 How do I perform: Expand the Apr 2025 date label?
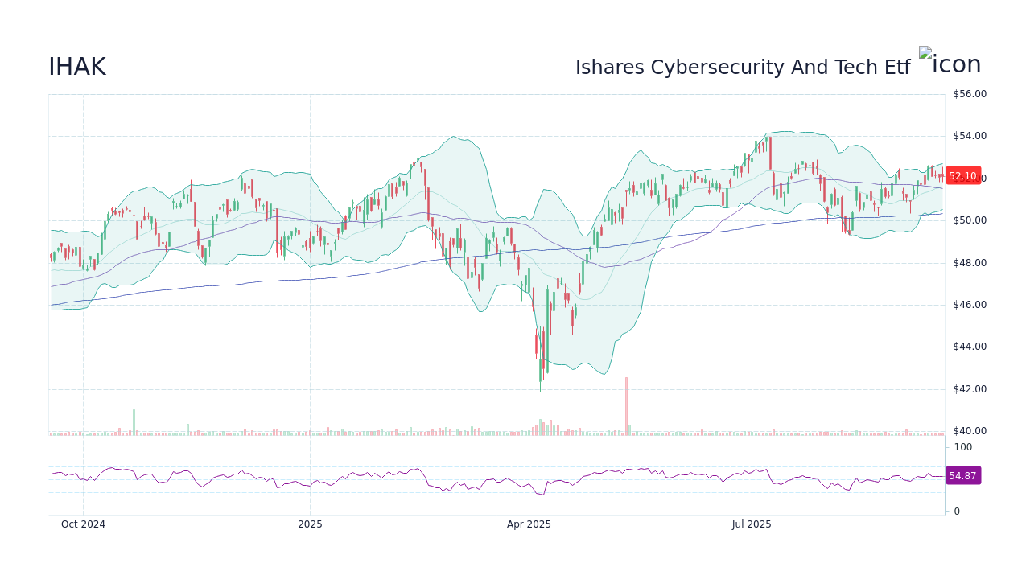point(529,524)
